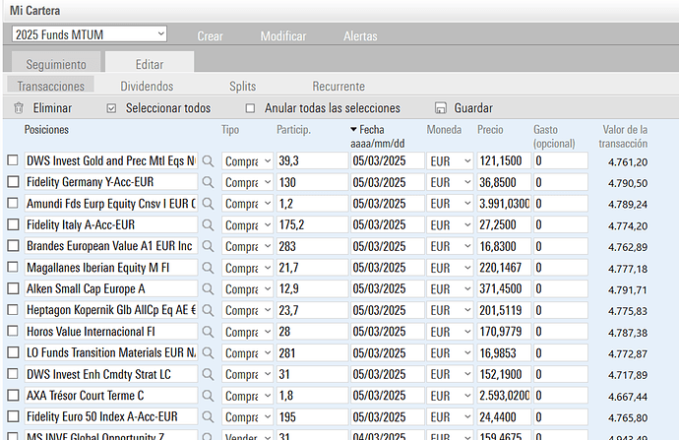Open Tipo dropdown for Heptagon Kopernik row
The image size is (679, 440).
(247, 310)
